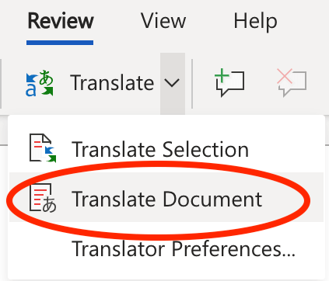The height and width of the screenshot is (281, 329).
Task: Click the green plus on the comment icon
Action: tap(222, 76)
